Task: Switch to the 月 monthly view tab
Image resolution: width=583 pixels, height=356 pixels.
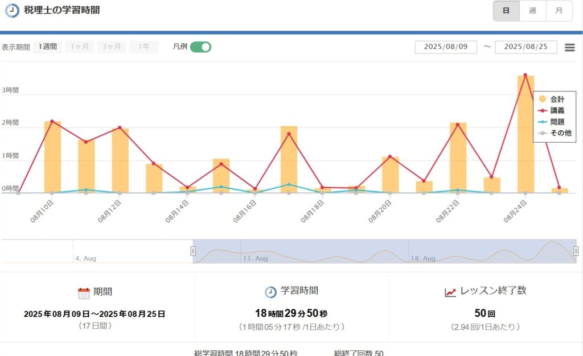Action: pos(559,11)
